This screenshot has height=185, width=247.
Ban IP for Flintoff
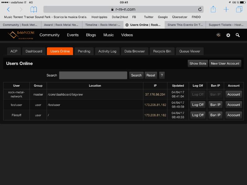click(x=215, y=115)
